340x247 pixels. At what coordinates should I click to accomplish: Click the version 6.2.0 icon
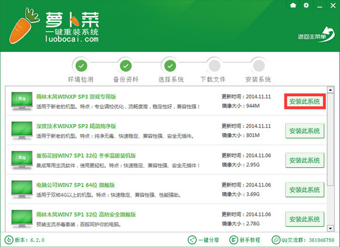coord(9,240)
